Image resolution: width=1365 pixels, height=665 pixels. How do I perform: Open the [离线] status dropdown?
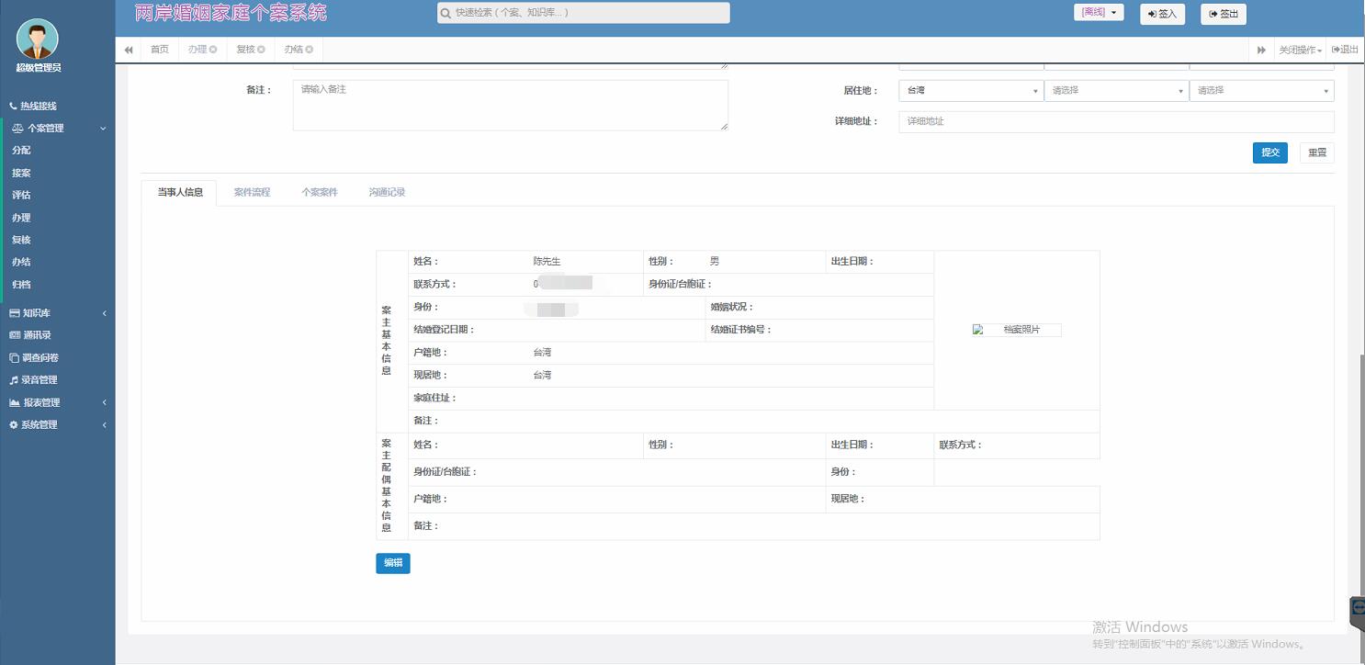tap(1099, 13)
